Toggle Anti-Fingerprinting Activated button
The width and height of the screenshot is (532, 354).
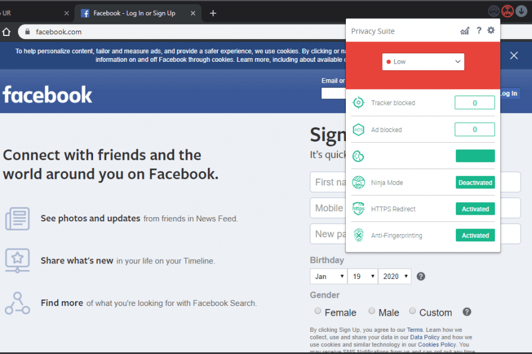coord(475,235)
